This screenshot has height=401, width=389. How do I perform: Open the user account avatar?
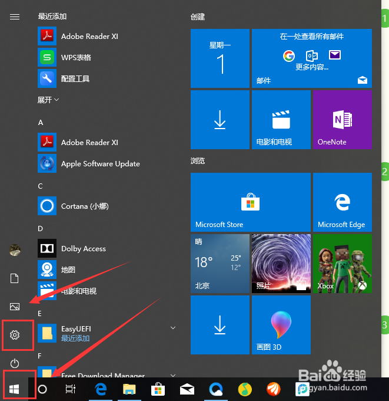(x=15, y=250)
